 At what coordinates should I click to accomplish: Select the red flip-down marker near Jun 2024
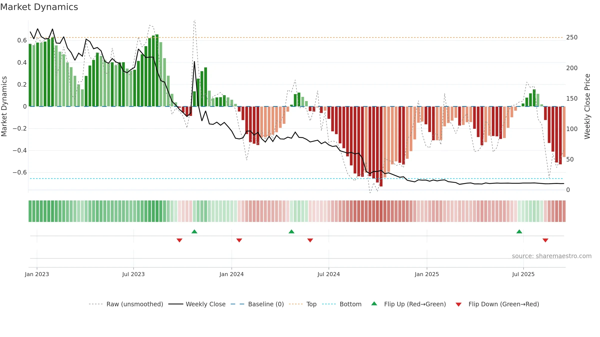(310, 240)
